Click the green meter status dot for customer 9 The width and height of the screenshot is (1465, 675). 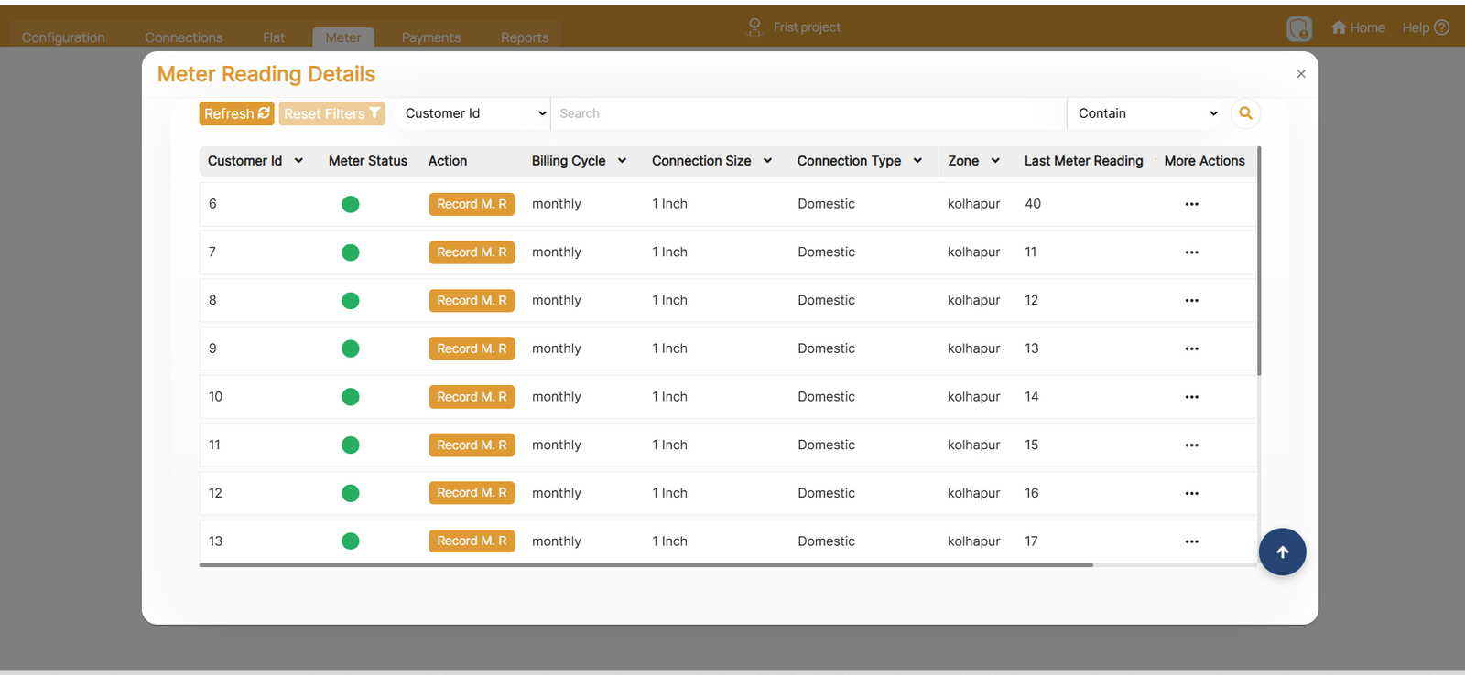point(350,348)
